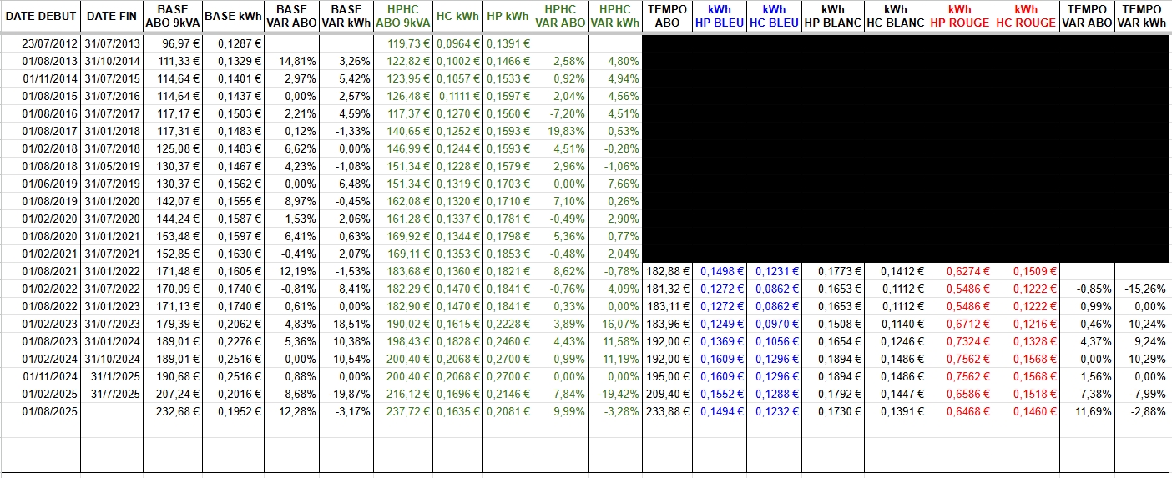The image size is (1172, 478).
Task: Click the blue kWh HC BLEU header
Action: [774, 16]
